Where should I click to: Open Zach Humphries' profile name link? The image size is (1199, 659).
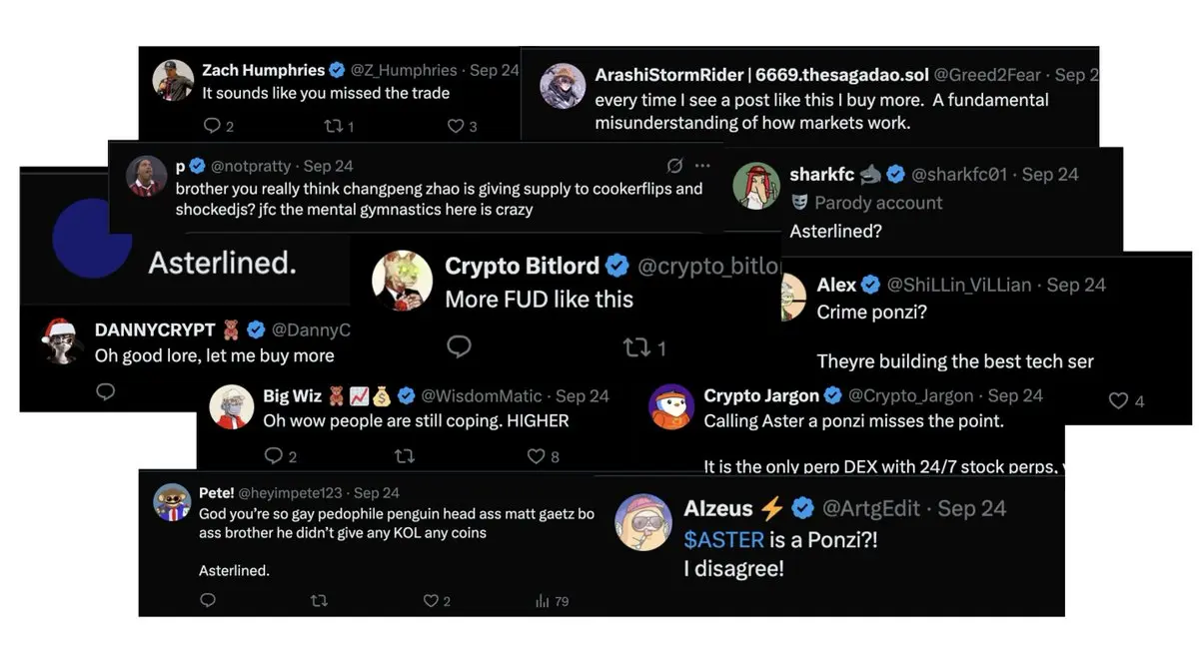coord(263,70)
